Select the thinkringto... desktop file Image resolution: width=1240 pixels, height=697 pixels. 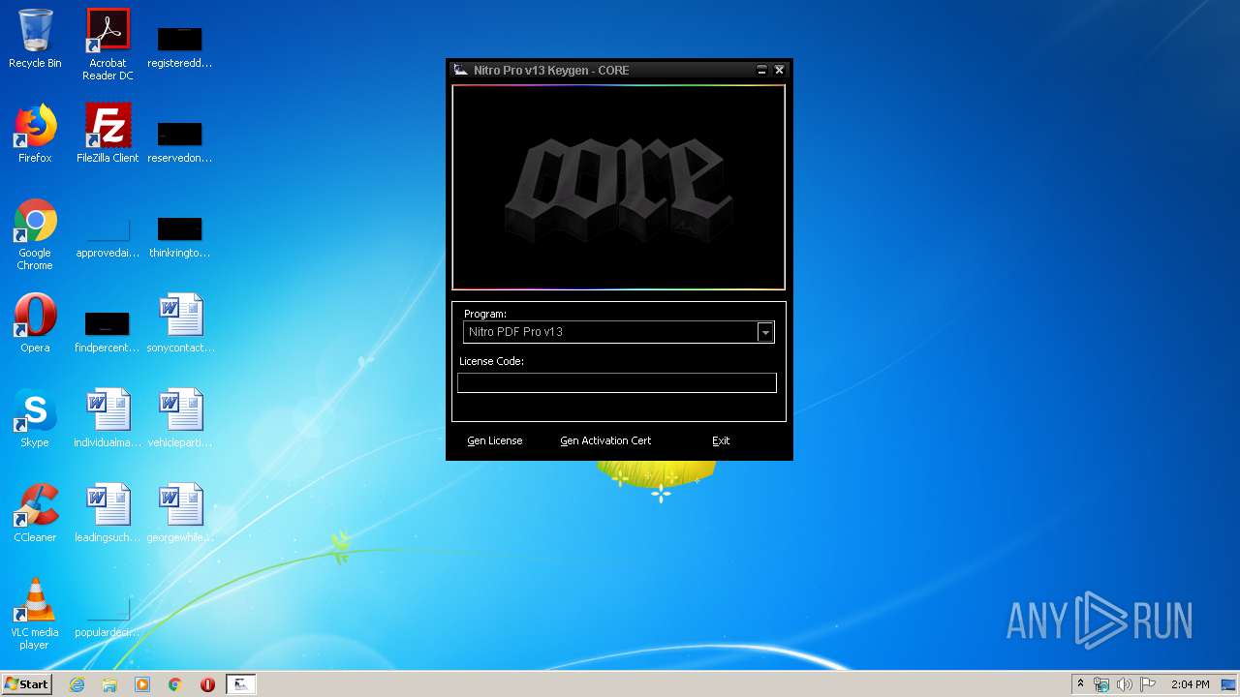coord(180,235)
